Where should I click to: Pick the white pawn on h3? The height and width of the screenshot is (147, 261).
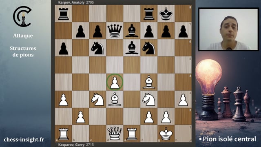(x=183, y=100)
